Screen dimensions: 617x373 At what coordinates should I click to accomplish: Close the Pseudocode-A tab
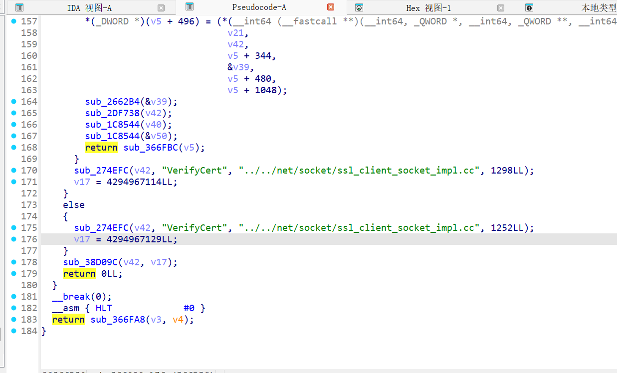click(x=331, y=7)
